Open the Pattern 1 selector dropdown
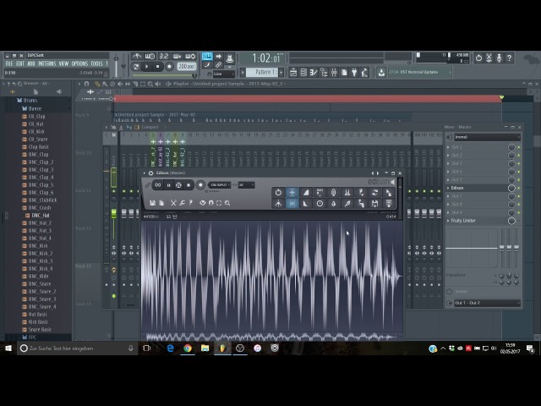 [x=262, y=72]
